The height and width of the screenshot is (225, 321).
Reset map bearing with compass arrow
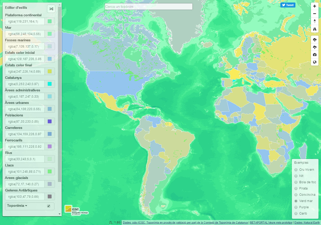tap(315, 21)
